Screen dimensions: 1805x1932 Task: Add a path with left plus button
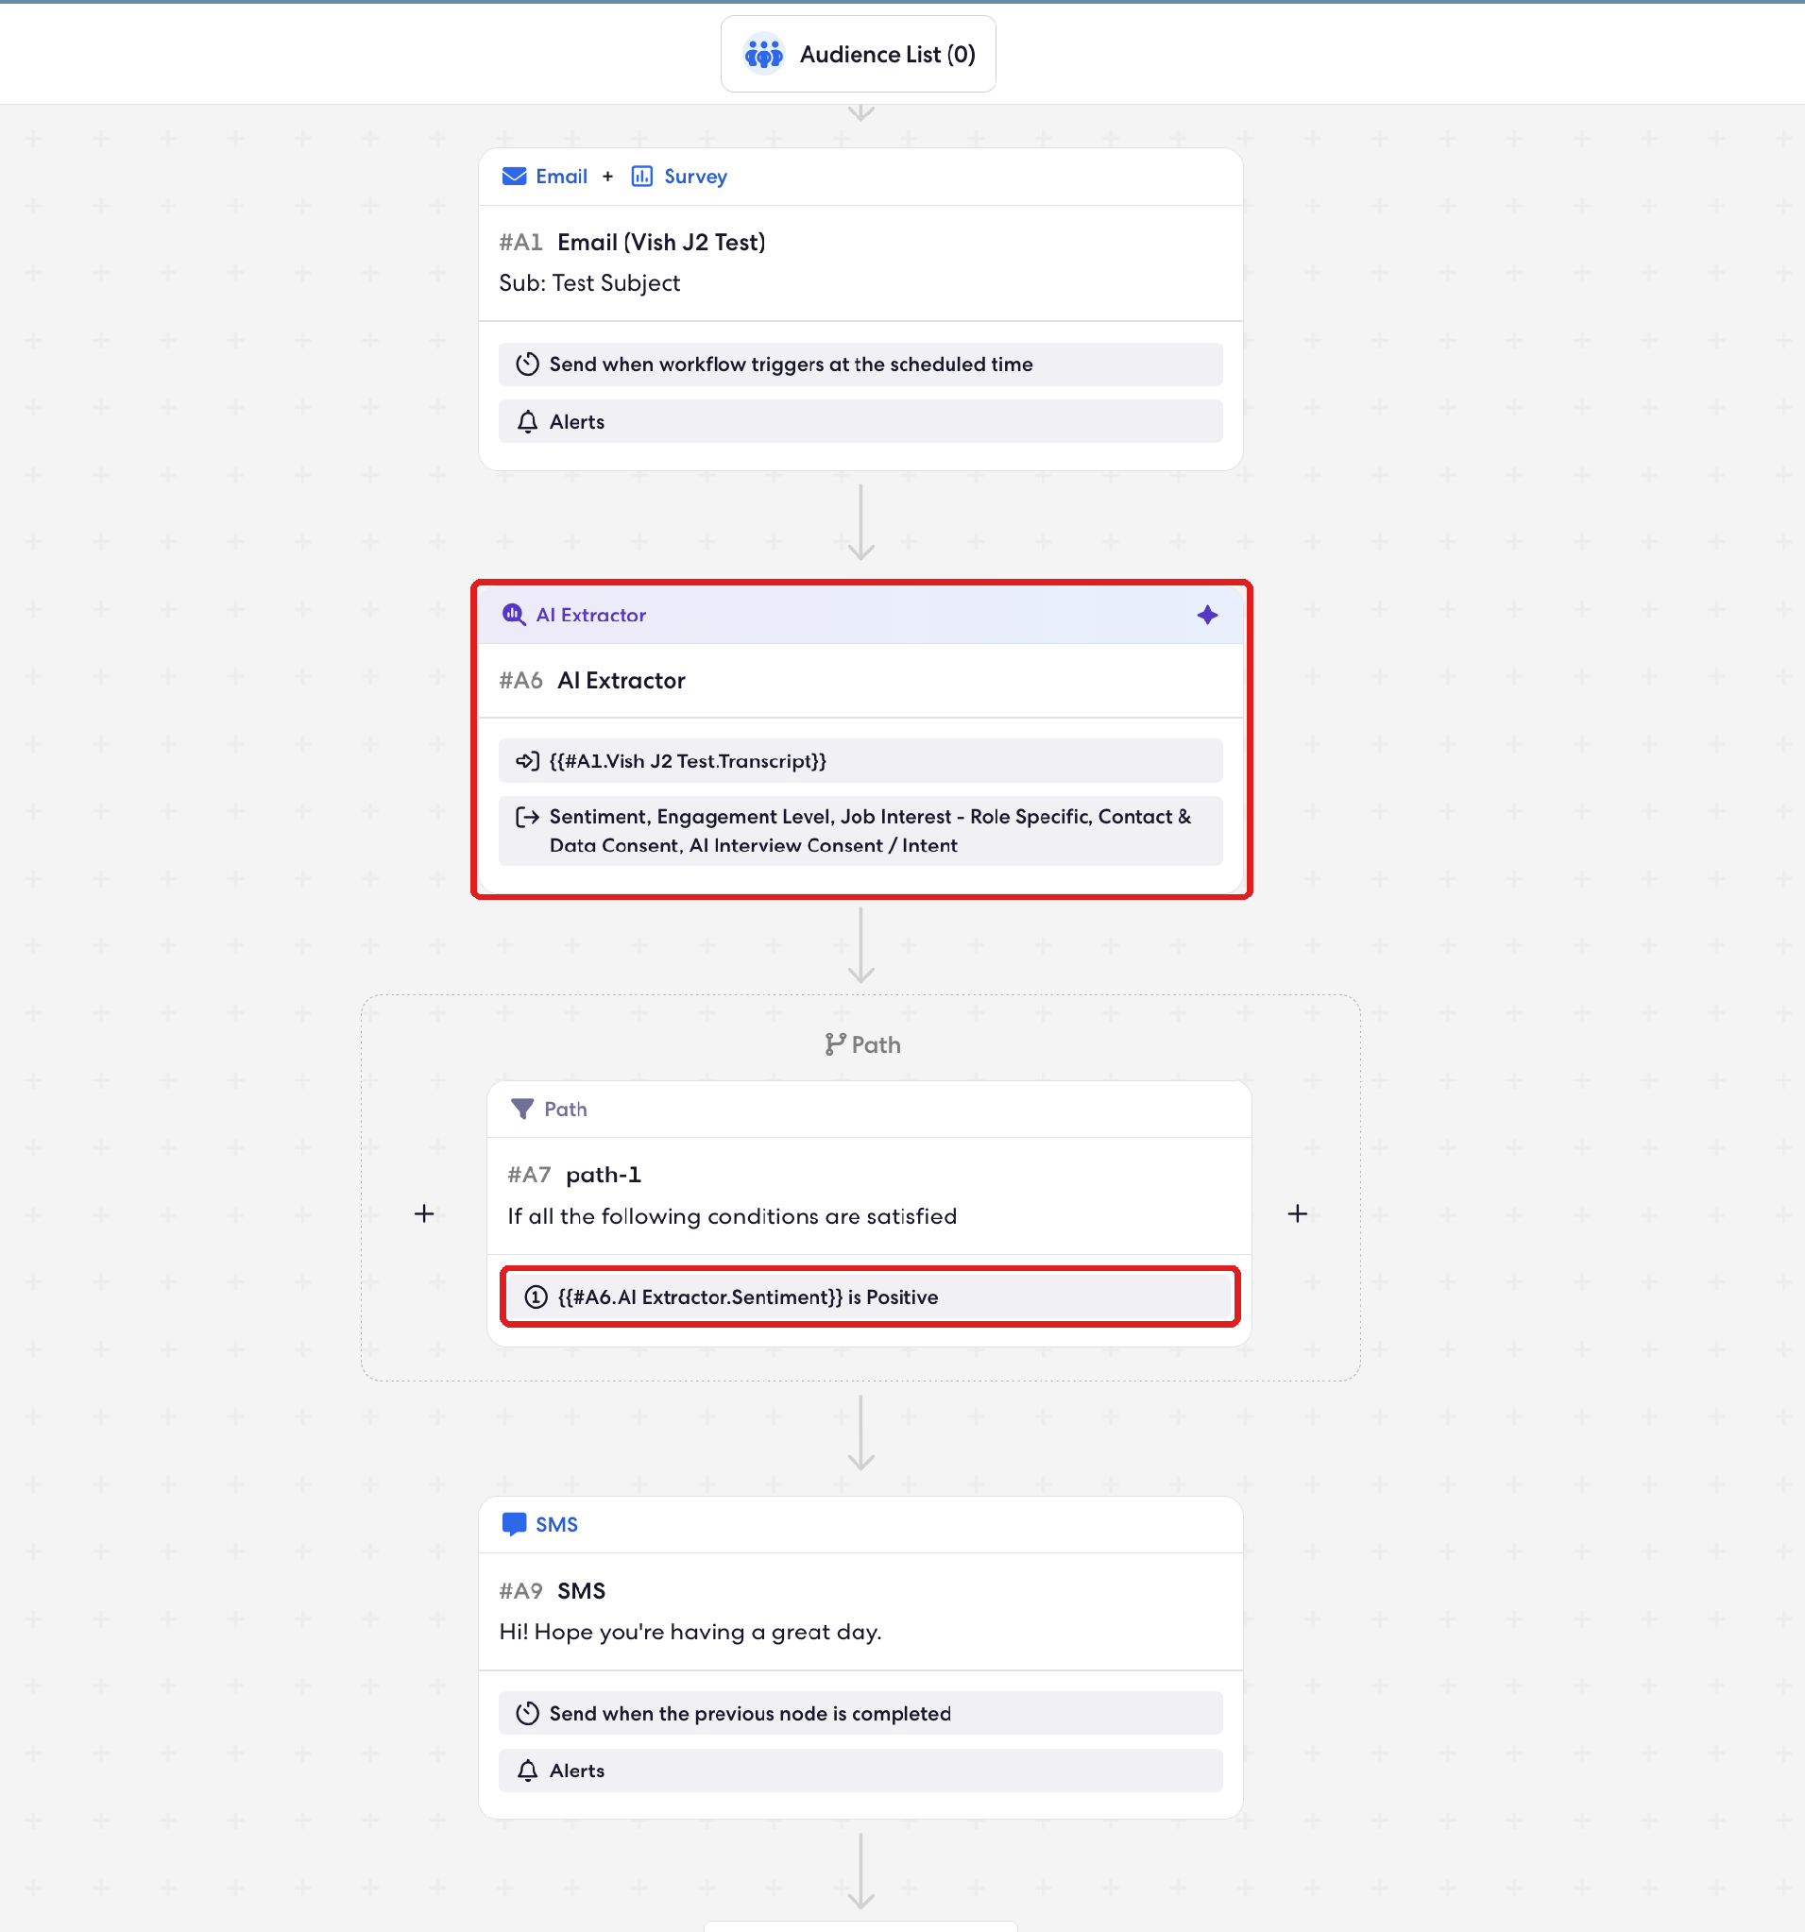(x=424, y=1213)
